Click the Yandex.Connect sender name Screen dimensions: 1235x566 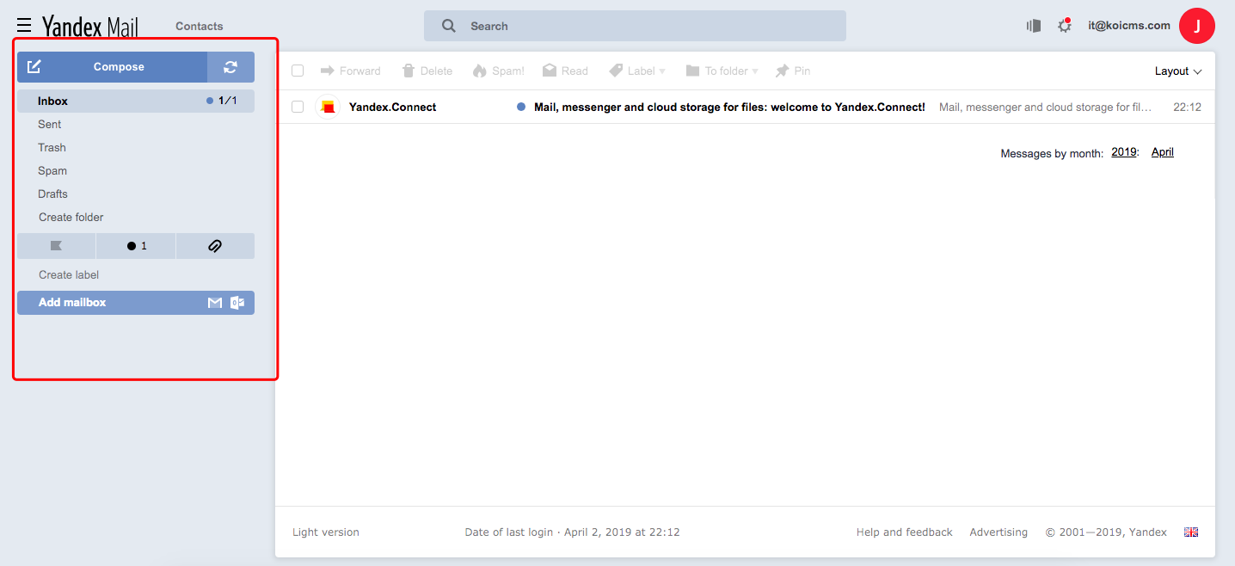click(x=393, y=108)
